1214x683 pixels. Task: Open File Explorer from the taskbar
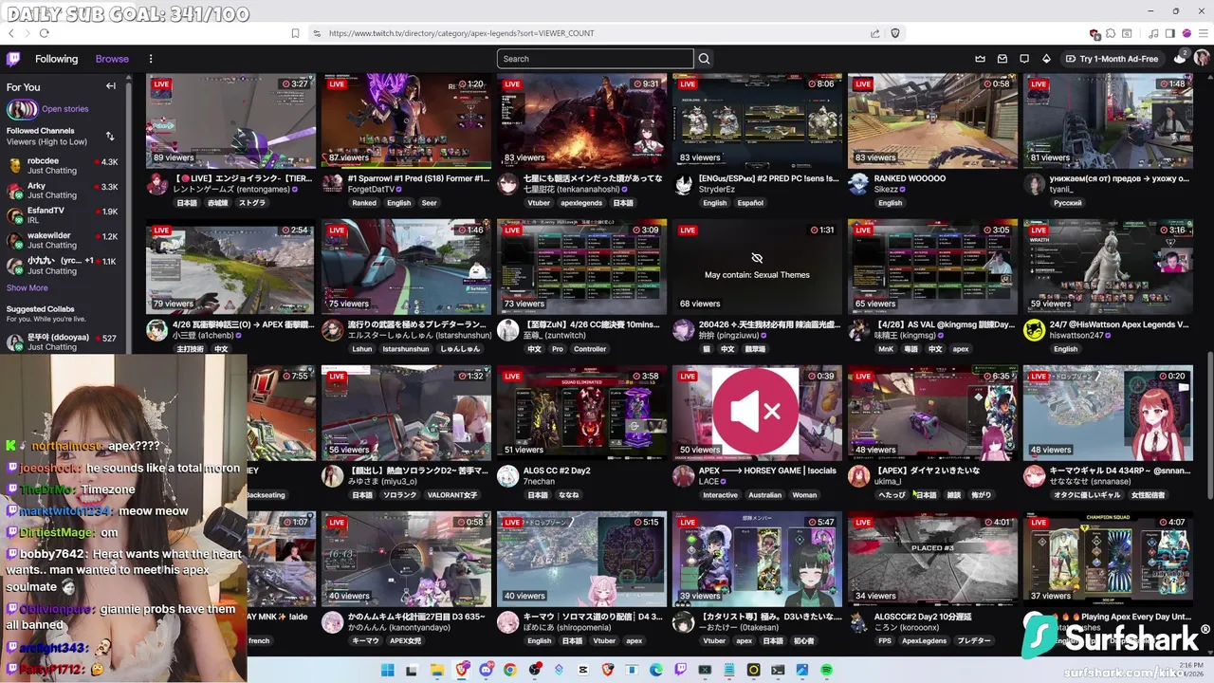(436, 671)
